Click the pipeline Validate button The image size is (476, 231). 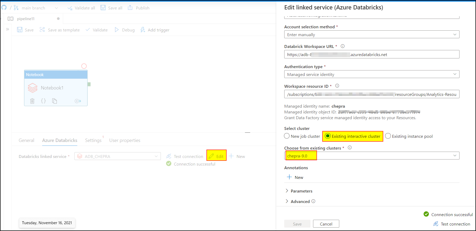point(97,30)
